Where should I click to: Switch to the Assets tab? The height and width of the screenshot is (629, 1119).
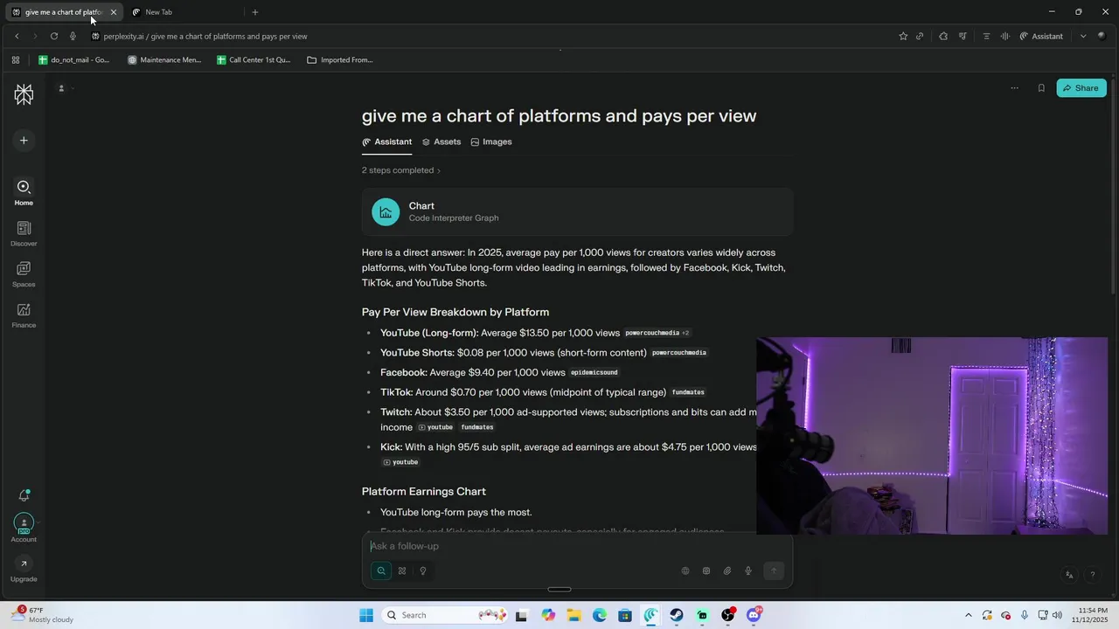point(441,142)
